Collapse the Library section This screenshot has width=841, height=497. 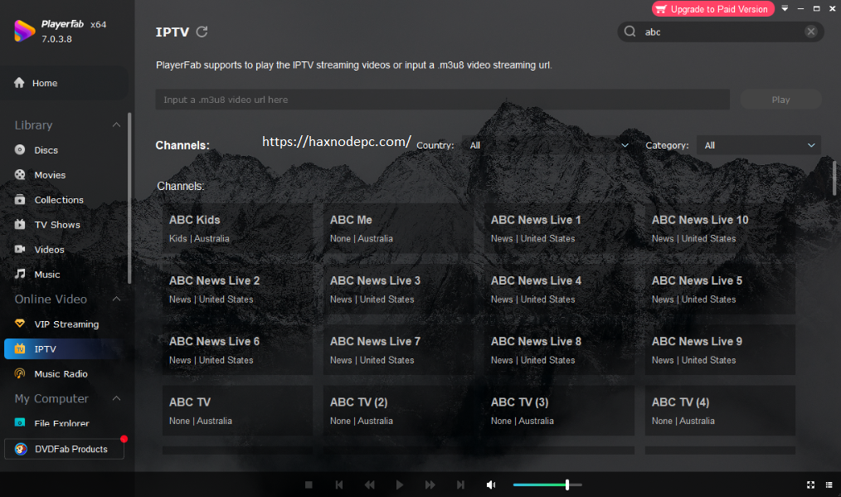pyautogui.click(x=116, y=125)
